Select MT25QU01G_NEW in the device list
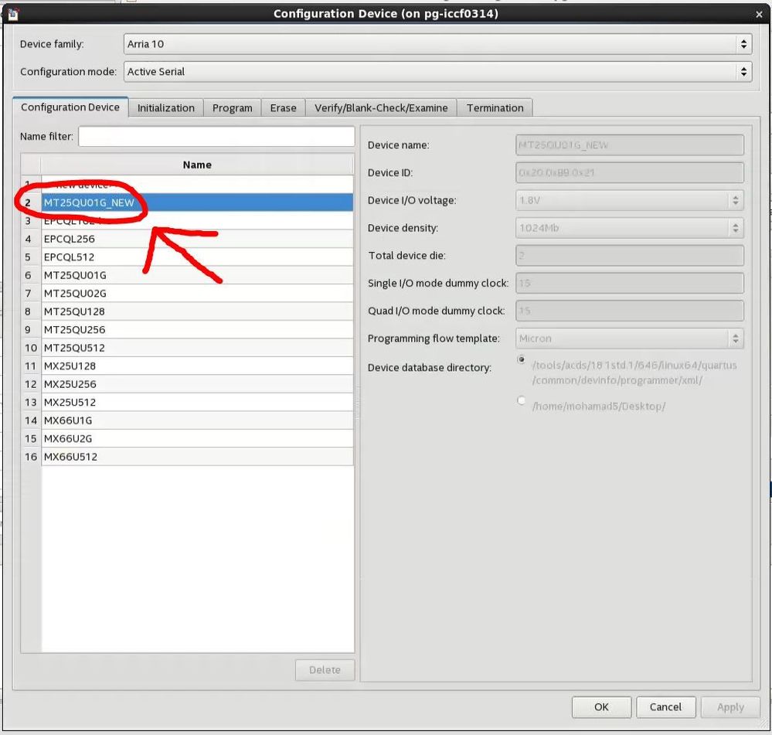772x735 pixels. [x=197, y=202]
